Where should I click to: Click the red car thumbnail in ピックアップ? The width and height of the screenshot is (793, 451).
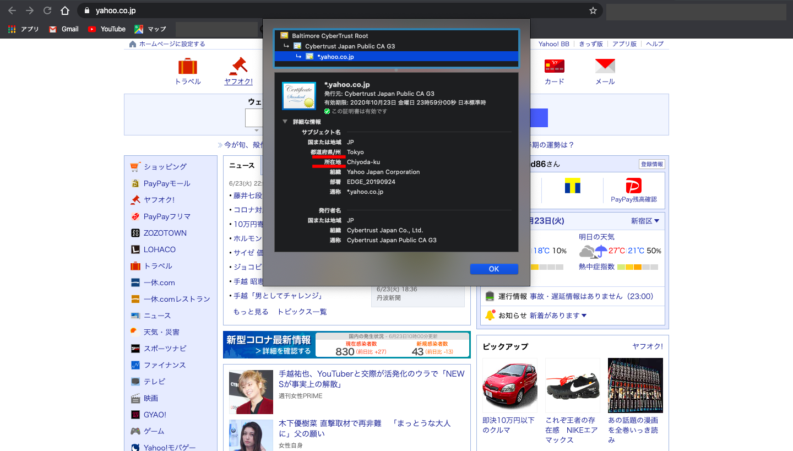(509, 385)
